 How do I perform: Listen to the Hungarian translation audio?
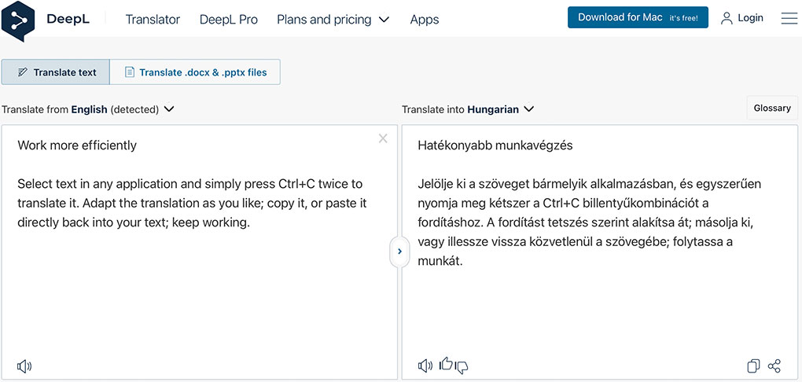click(x=425, y=365)
